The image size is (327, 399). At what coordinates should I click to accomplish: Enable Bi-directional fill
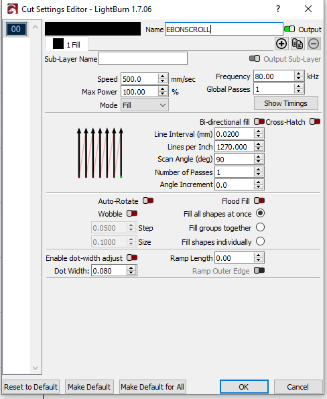[259, 121]
